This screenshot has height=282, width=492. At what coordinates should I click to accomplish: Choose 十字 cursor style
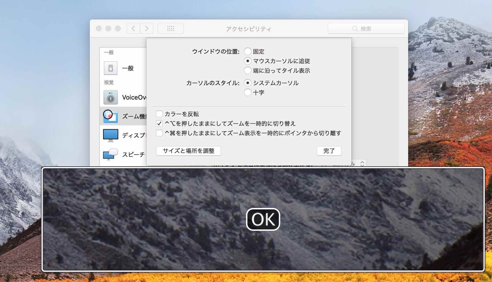(x=248, y=92)
